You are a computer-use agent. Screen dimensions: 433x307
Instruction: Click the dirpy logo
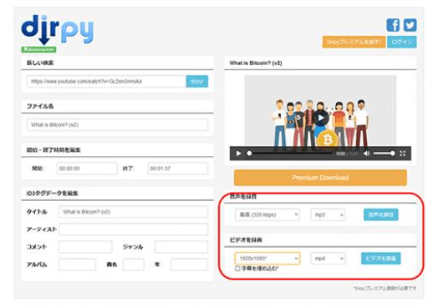point(57,30)
